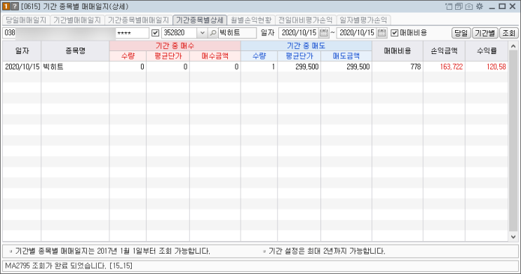
Task: Click the start date field 2020/10/15
Action: coord(299,33)
